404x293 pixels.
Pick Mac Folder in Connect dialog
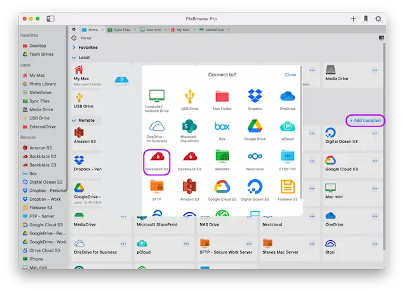[222, 100]
